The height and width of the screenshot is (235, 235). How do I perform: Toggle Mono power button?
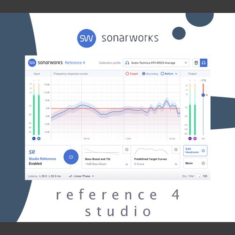tap(203, 163)
